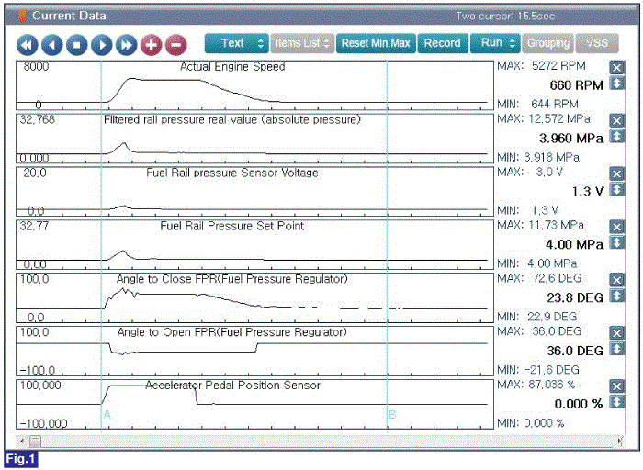The image size is (643, 470).
Task: Click the up-down arrow icon for Actual Engine Speed
Action: (616, 84)
